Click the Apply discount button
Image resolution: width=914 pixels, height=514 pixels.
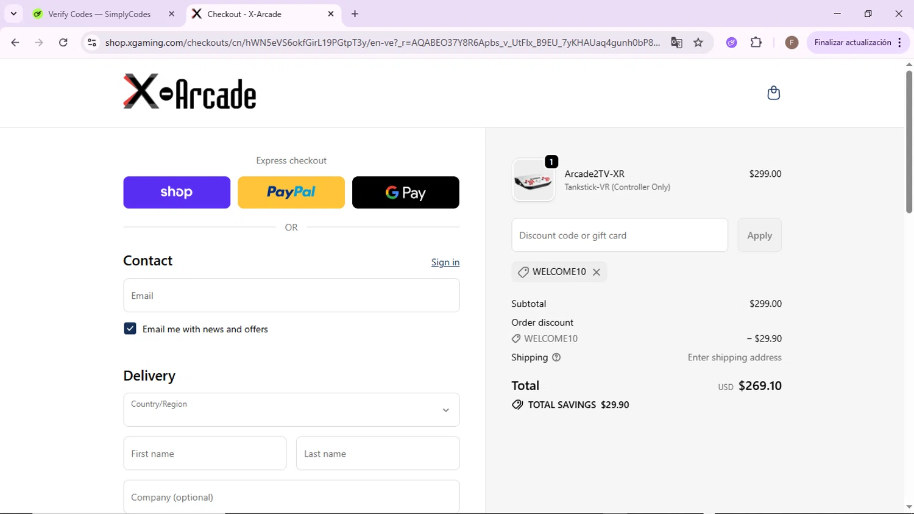760,235
